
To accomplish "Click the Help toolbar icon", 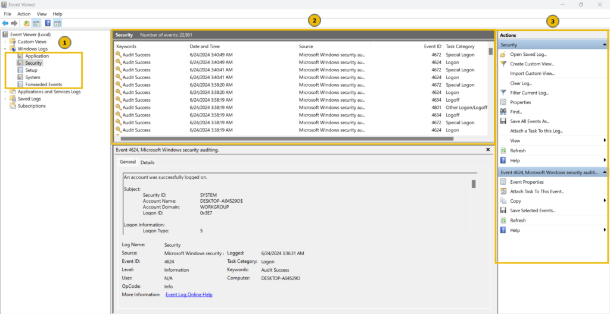I will 48,23.
